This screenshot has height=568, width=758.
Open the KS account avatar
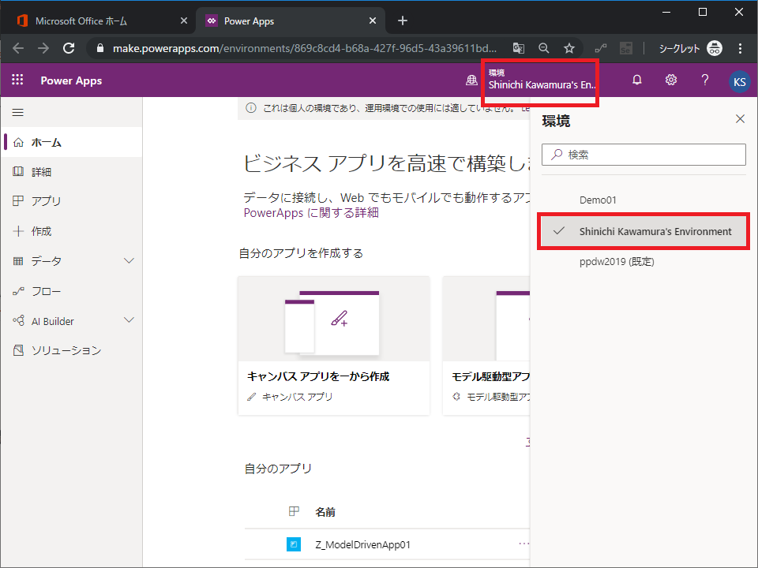tap(739, 81)
